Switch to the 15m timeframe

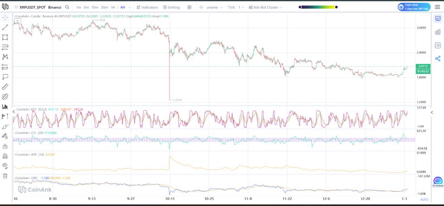[95, 7]
